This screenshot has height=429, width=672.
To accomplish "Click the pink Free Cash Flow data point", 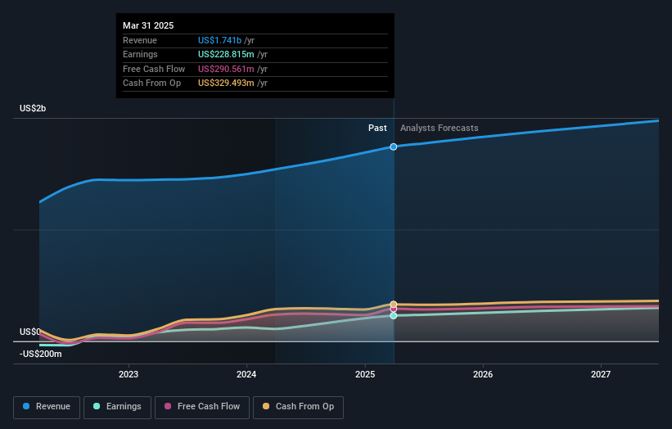I will click(x=394, y=309).
